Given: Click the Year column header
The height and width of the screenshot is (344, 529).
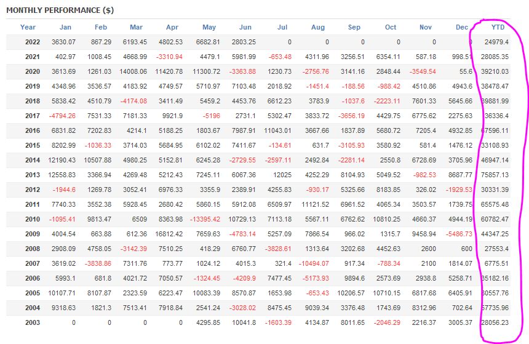Looking at the screenshot, I should [28, 27].
